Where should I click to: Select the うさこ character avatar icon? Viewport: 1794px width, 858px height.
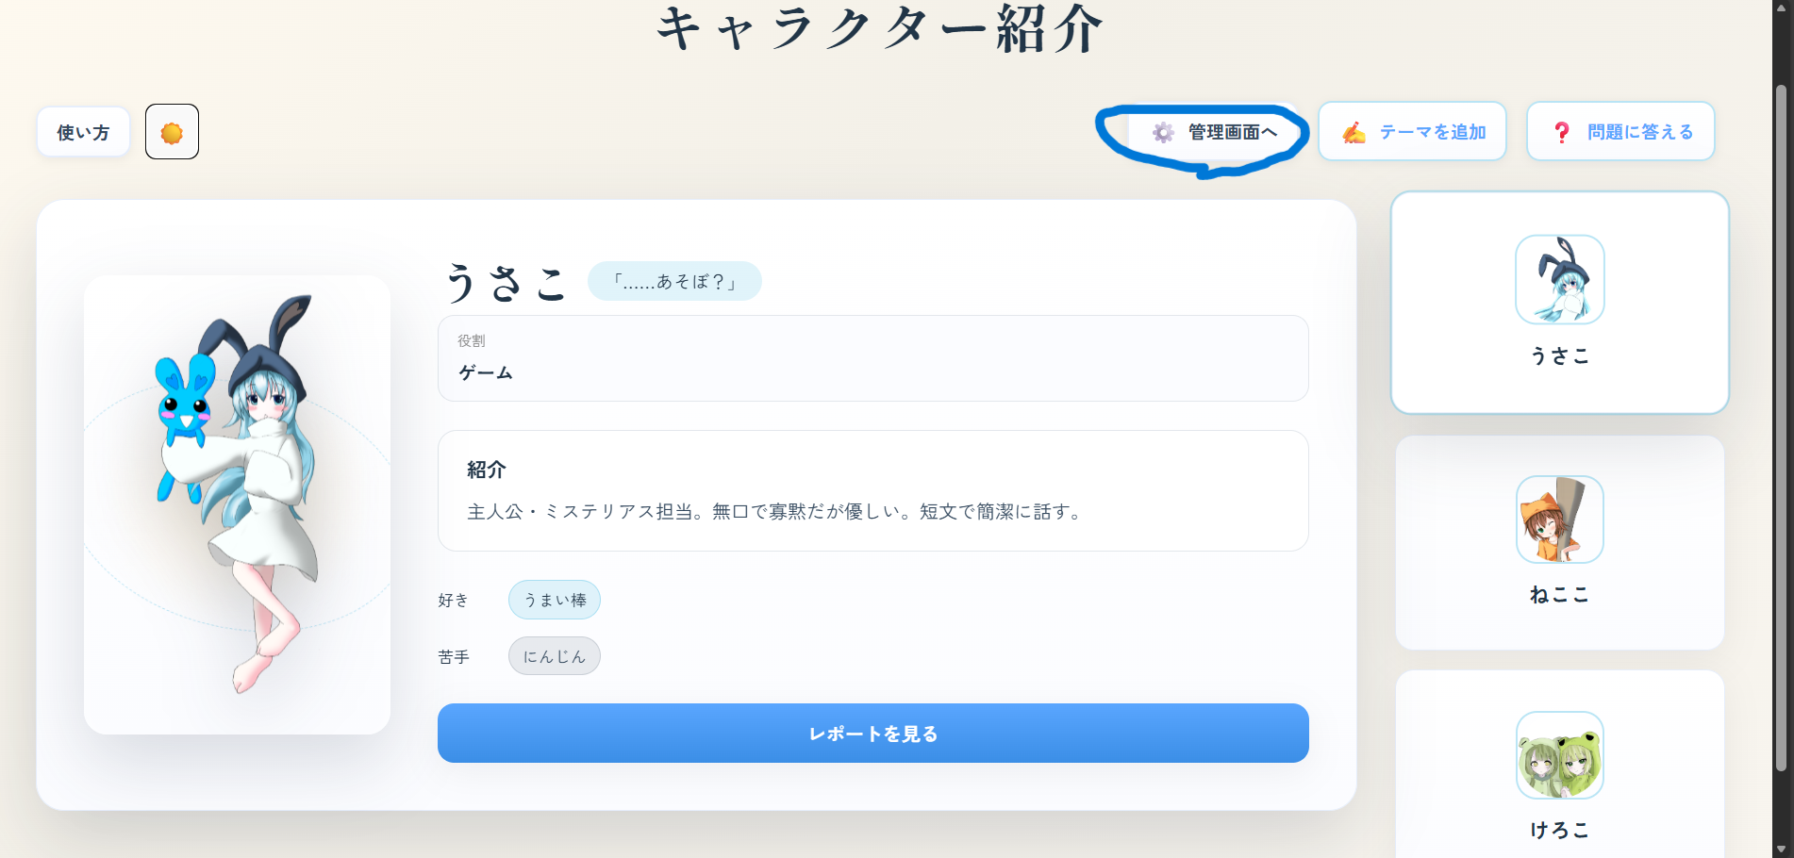click(x=1559, y=280)
